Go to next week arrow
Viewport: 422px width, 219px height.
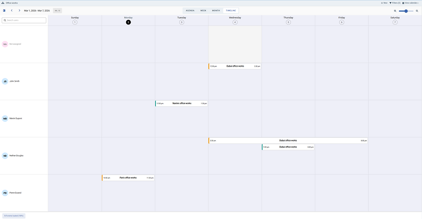point(19,10)
